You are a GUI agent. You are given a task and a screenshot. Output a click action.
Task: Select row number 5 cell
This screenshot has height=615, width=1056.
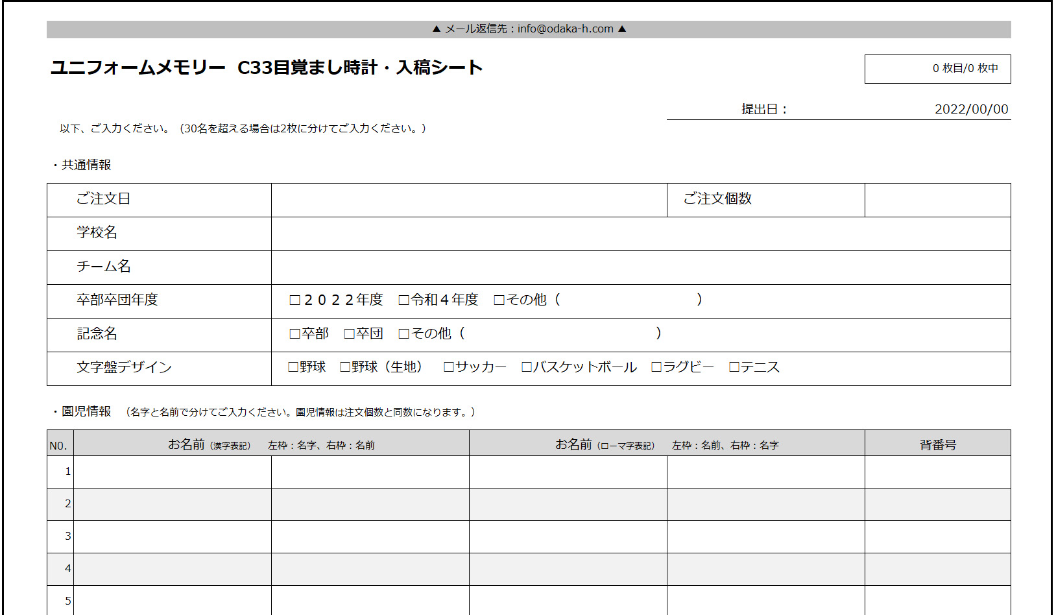[x=60, y=600]
